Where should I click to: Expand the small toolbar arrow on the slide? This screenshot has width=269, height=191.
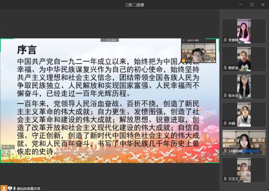pyautogui.click(x=13, y=147)
